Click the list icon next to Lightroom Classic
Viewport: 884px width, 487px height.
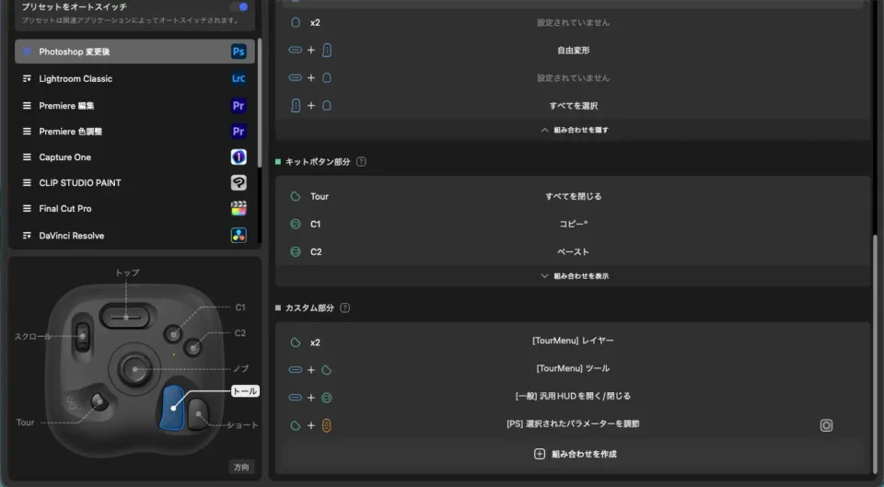(27, 79)
